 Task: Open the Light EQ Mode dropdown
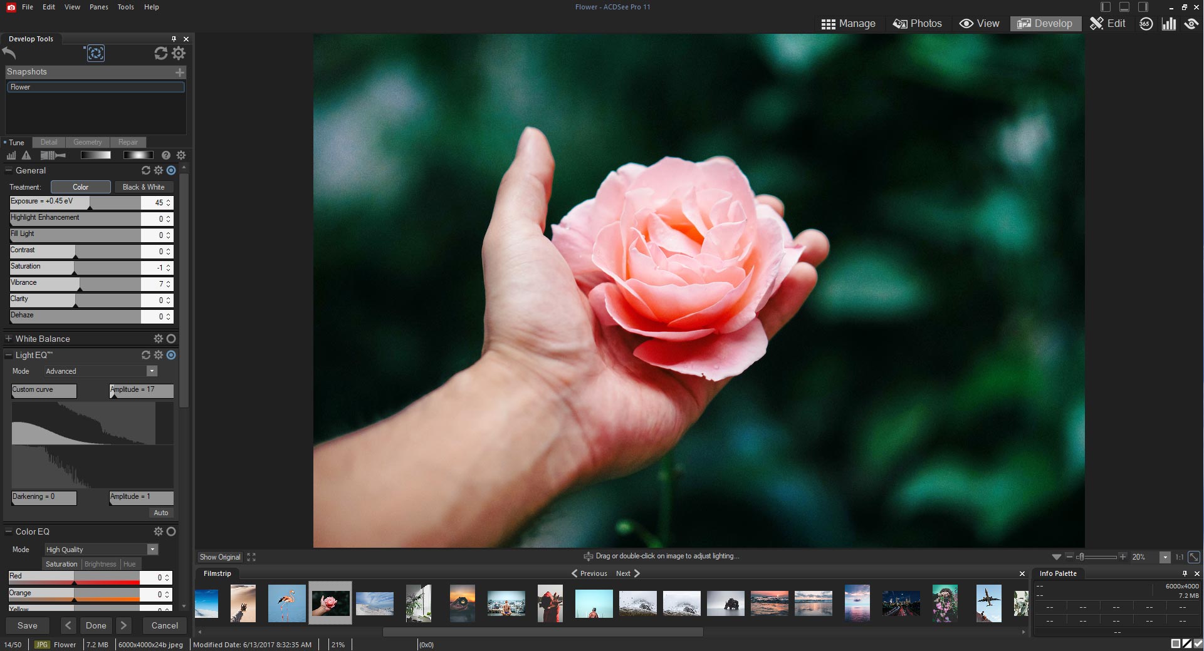[x=152, y=371]
